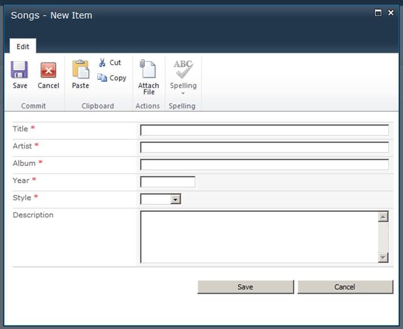Click the Save floppy disk ribbon icon

(x=19, y=70)
